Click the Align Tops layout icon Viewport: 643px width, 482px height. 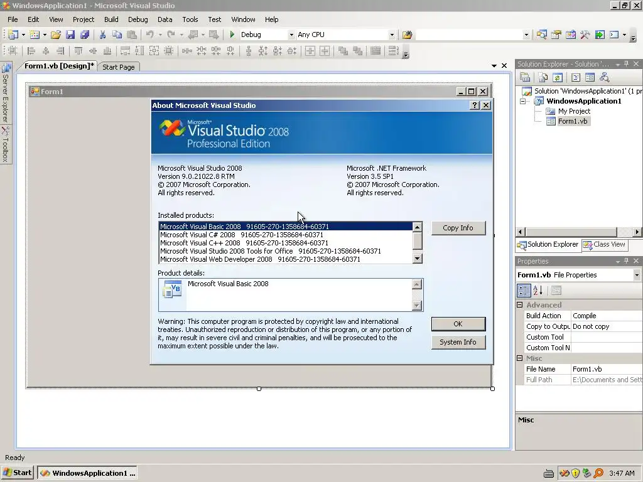pyautogui.click(x=78, y=51)
